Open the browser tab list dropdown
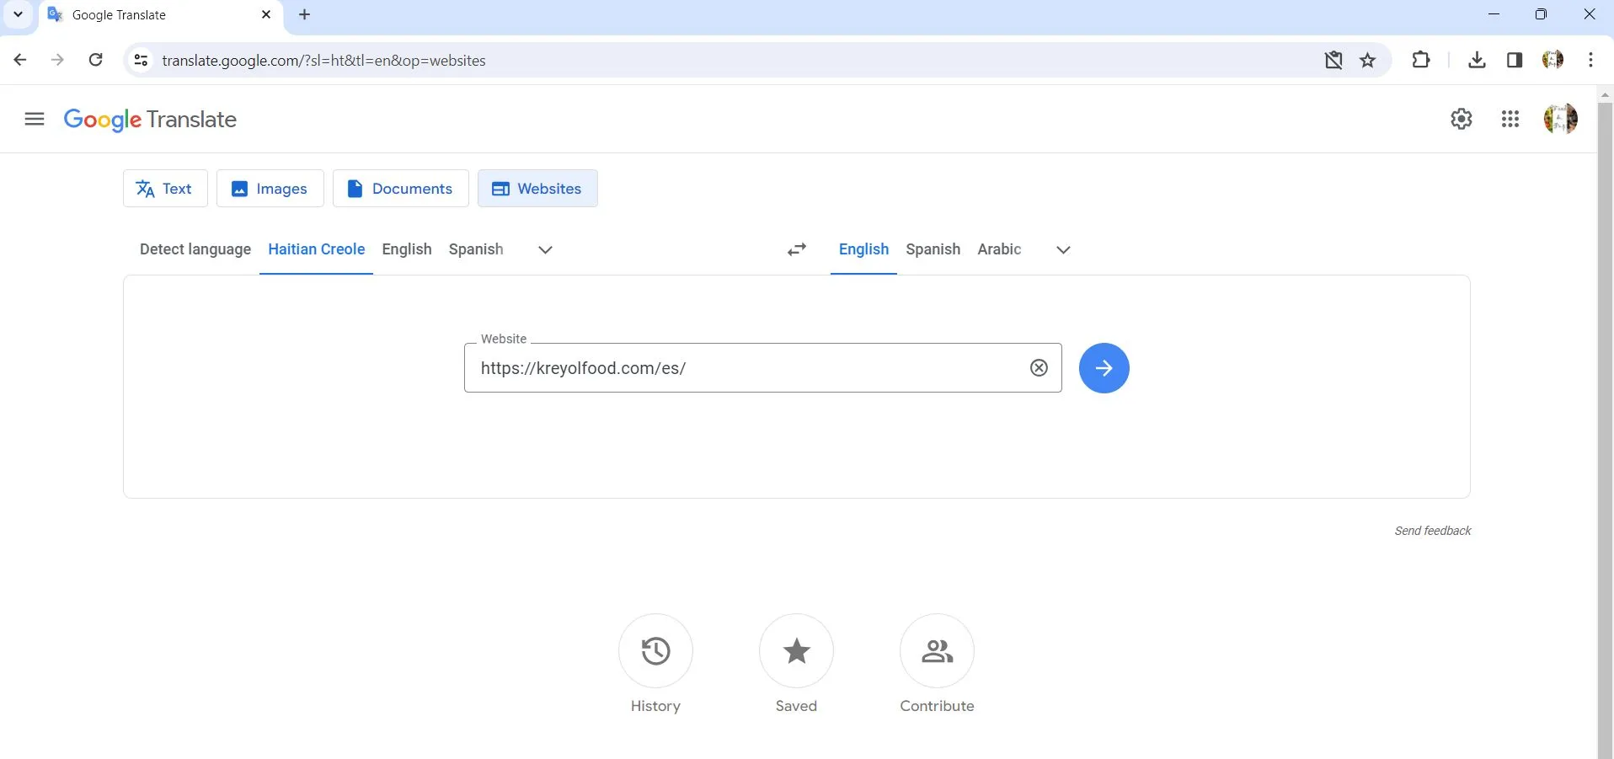Screen dimensions: 1614x759 pos(18,14)
